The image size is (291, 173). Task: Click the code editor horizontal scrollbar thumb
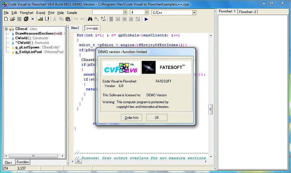coord(78,162)
